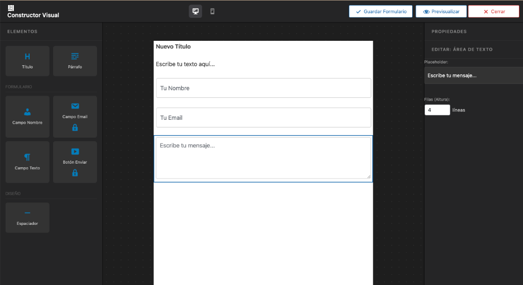This screenshot has width=523, height=285.
Task: Select the Nuevo Título heading on canvas
Action: point(173,47)
